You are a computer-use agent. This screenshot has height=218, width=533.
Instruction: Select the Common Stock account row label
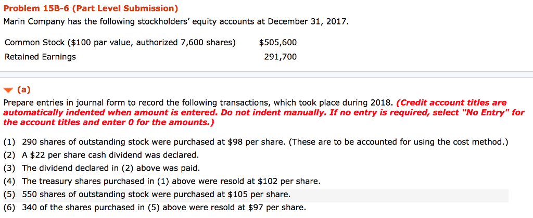tap(120, 43)
